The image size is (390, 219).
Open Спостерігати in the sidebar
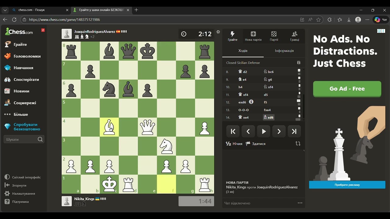[x=22, y=80]
